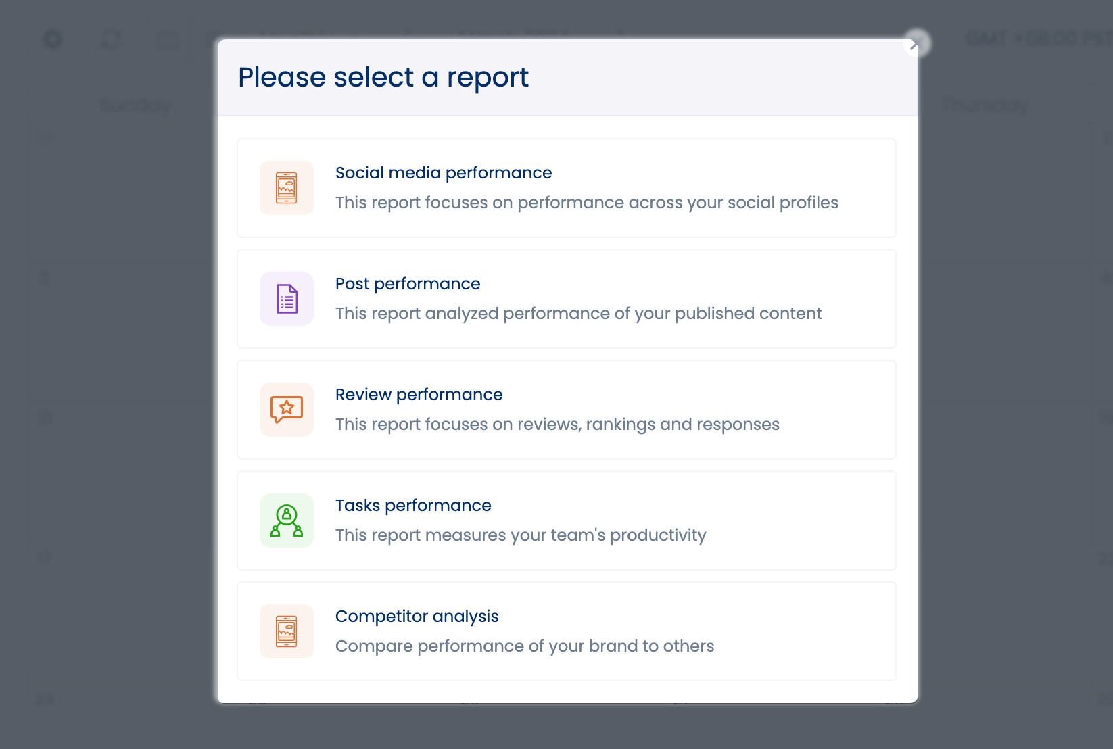Close the report selection dialog
Image resolution: width=1113 pixels, height=749 pixels.
pyautogui.click(x=916, y=44)
